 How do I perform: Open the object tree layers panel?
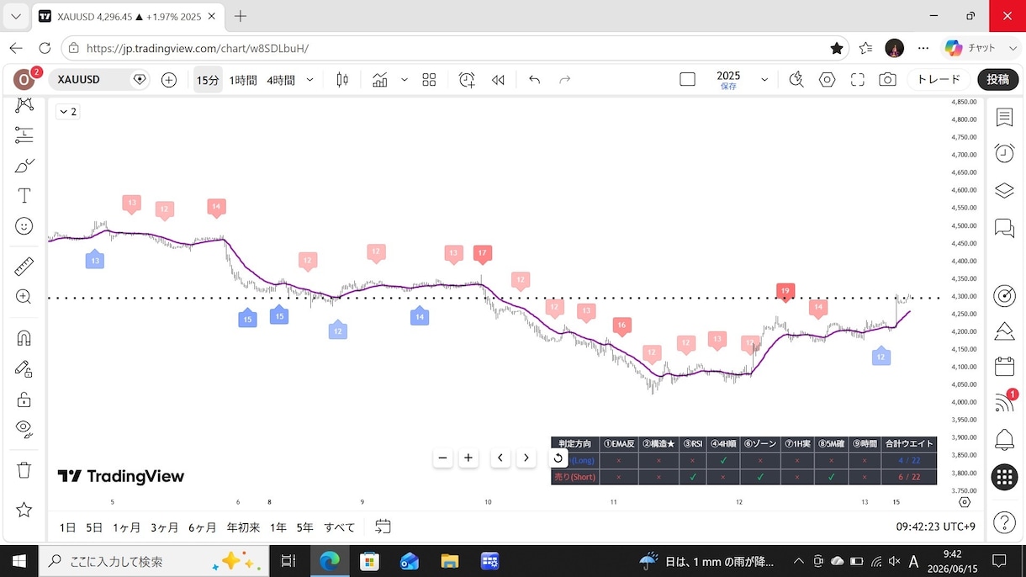pos(1004,190)
